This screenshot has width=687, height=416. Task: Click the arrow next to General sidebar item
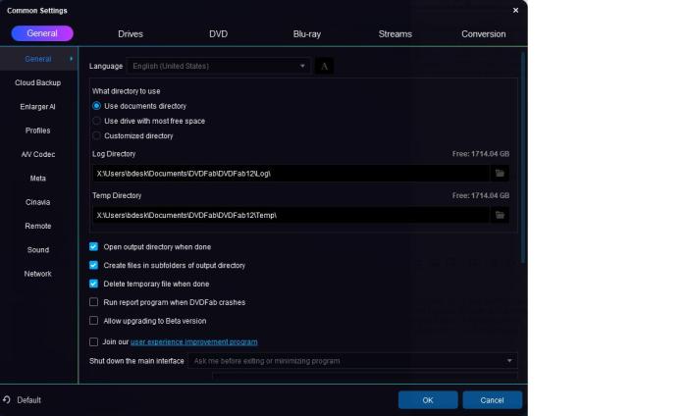71,59
